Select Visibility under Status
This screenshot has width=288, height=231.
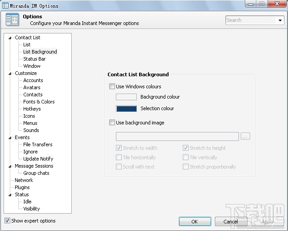31,209
